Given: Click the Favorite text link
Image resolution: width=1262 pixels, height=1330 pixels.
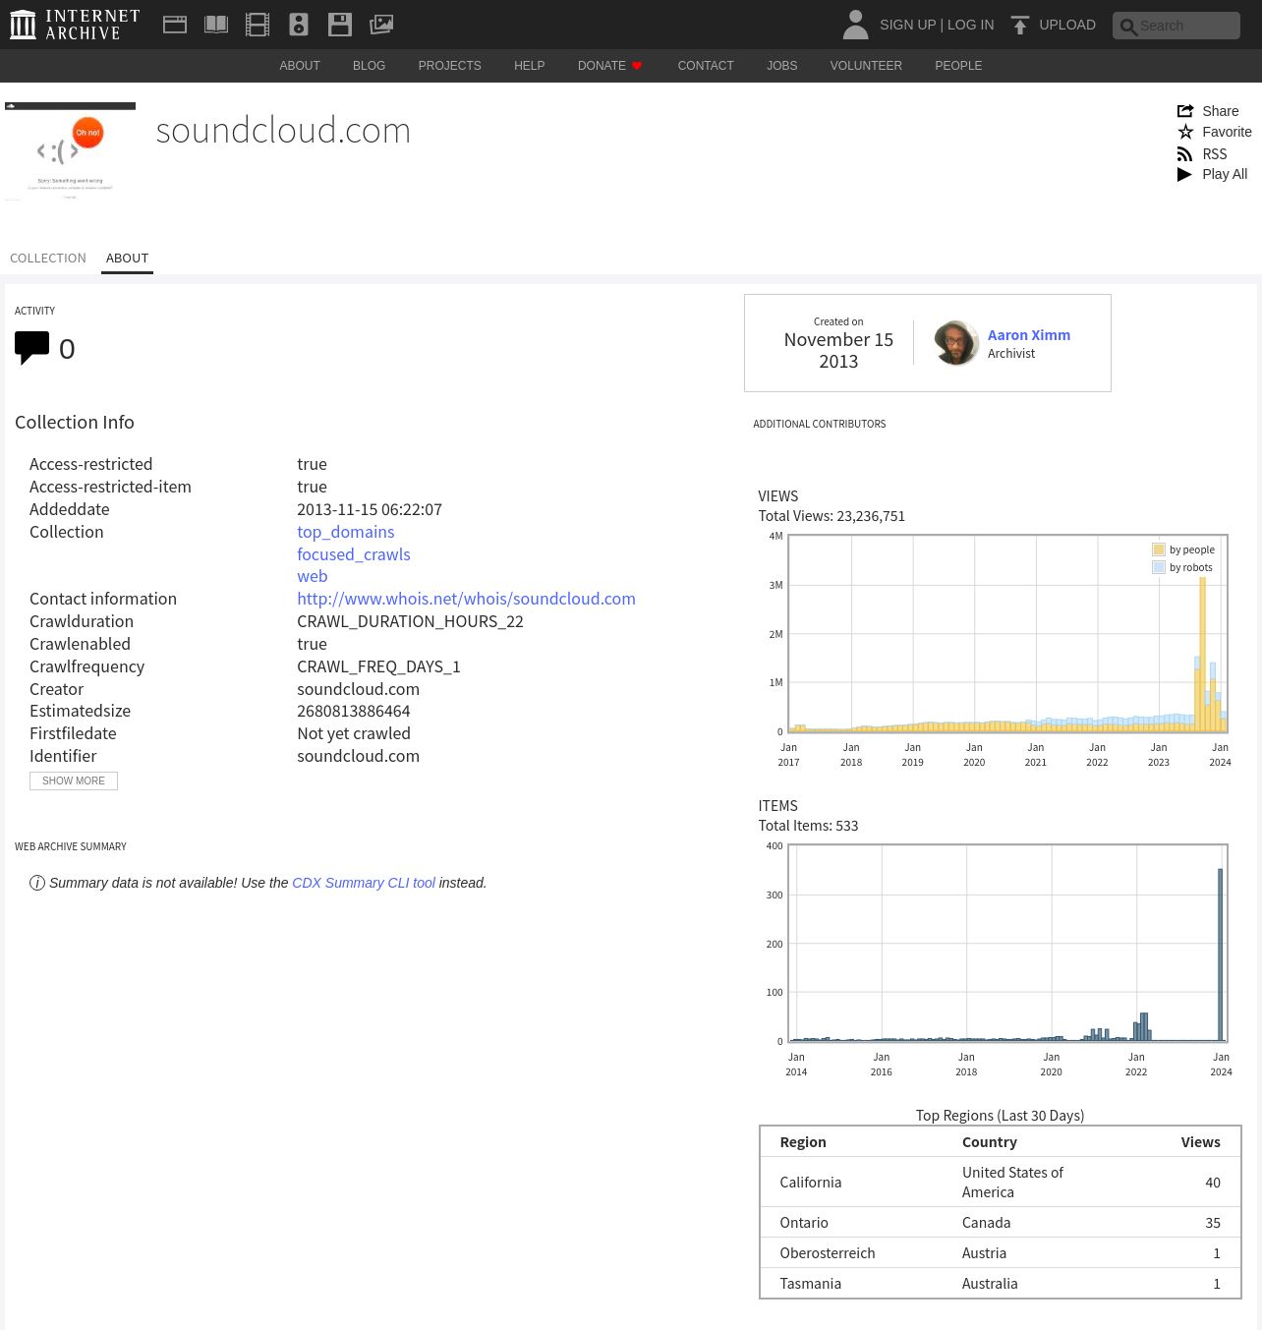Looking at the screenshot, I should pos(1227,132).
